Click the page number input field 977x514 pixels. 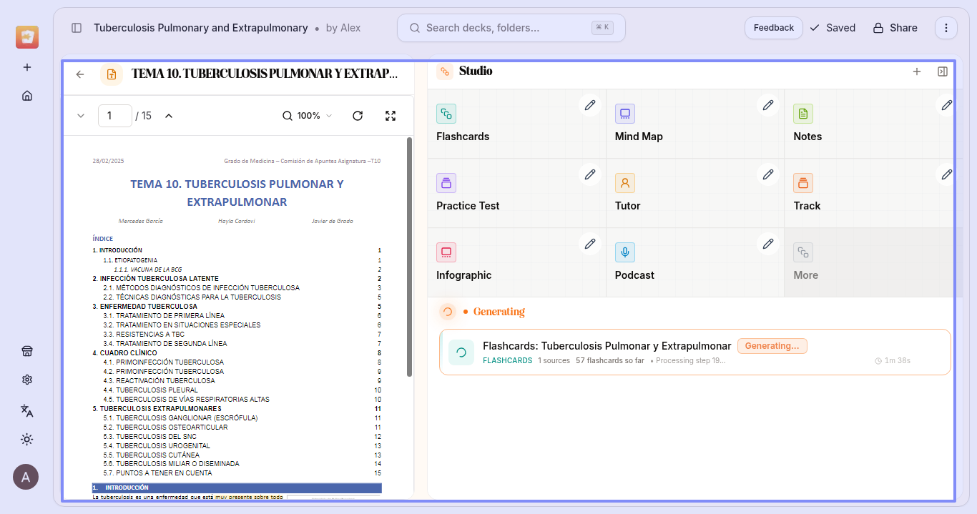(115, 116)
